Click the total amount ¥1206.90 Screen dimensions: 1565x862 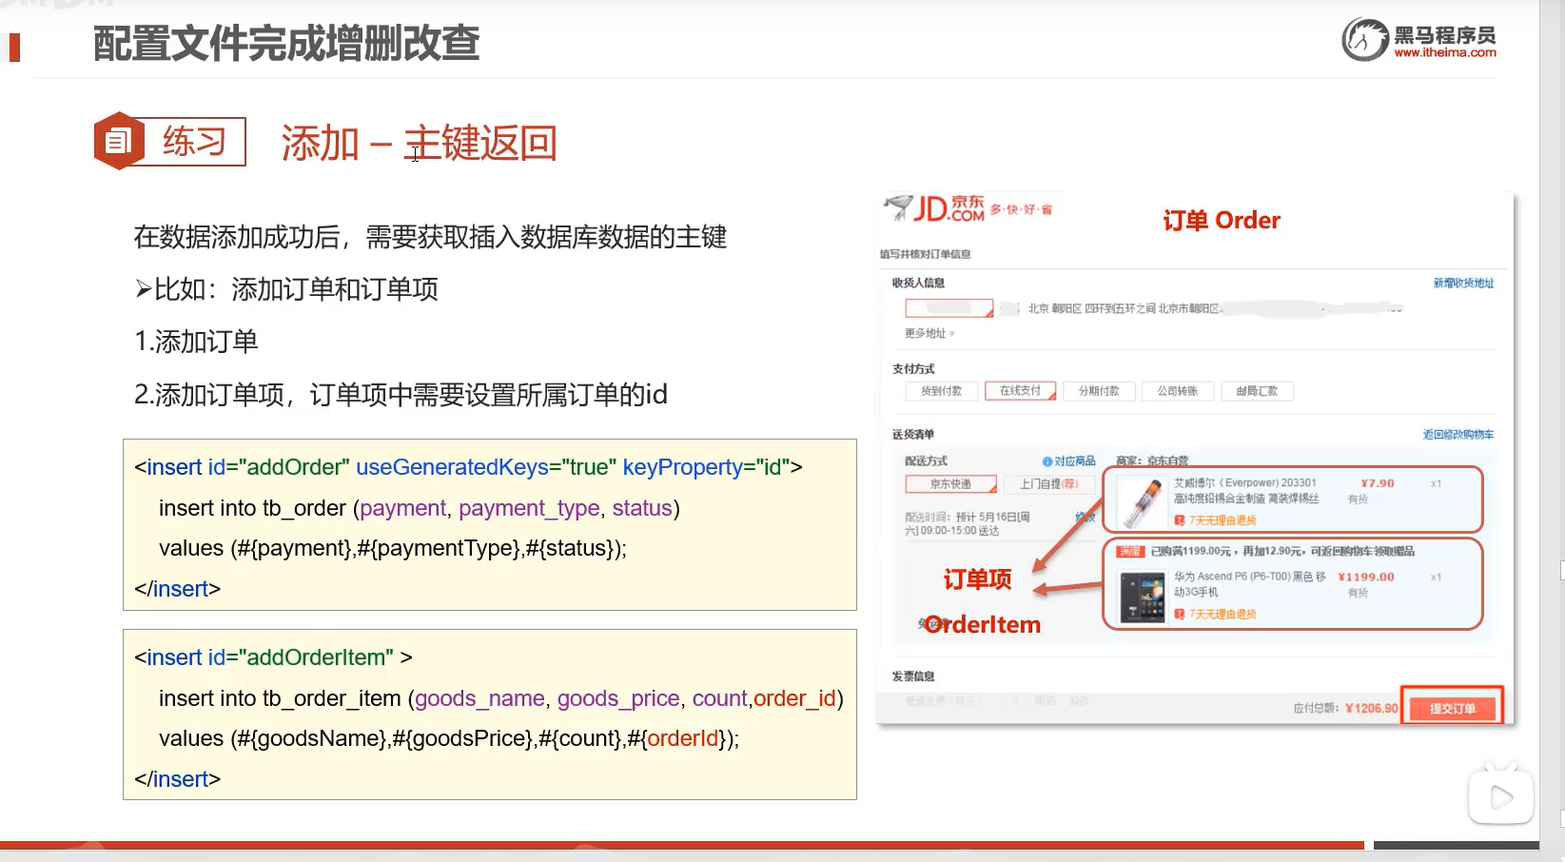(x=1372, y=708)
